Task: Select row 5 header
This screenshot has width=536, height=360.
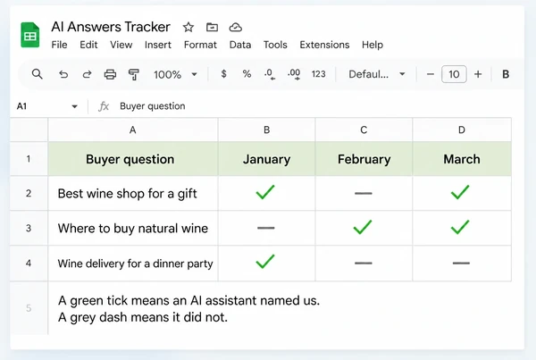Action: click(x=29, y=308)
